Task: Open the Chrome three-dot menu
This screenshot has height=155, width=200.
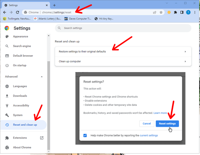Action: click(x=195, y=12)
